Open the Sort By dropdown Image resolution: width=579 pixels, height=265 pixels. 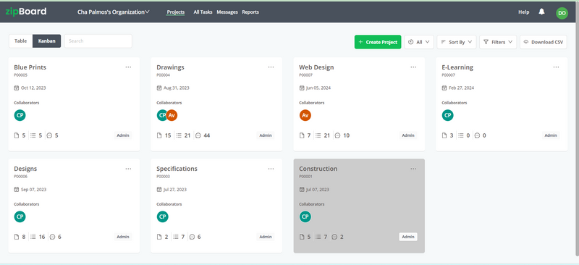coord(457,42)
